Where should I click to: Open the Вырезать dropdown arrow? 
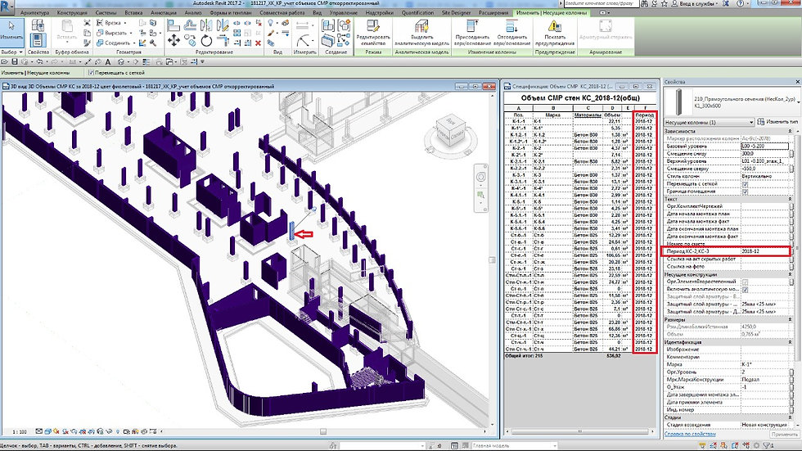[132, 33]
